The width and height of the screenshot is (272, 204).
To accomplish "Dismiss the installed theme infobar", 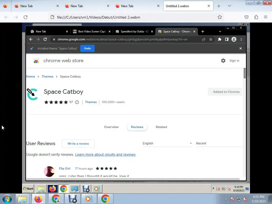I will (240, 48).
